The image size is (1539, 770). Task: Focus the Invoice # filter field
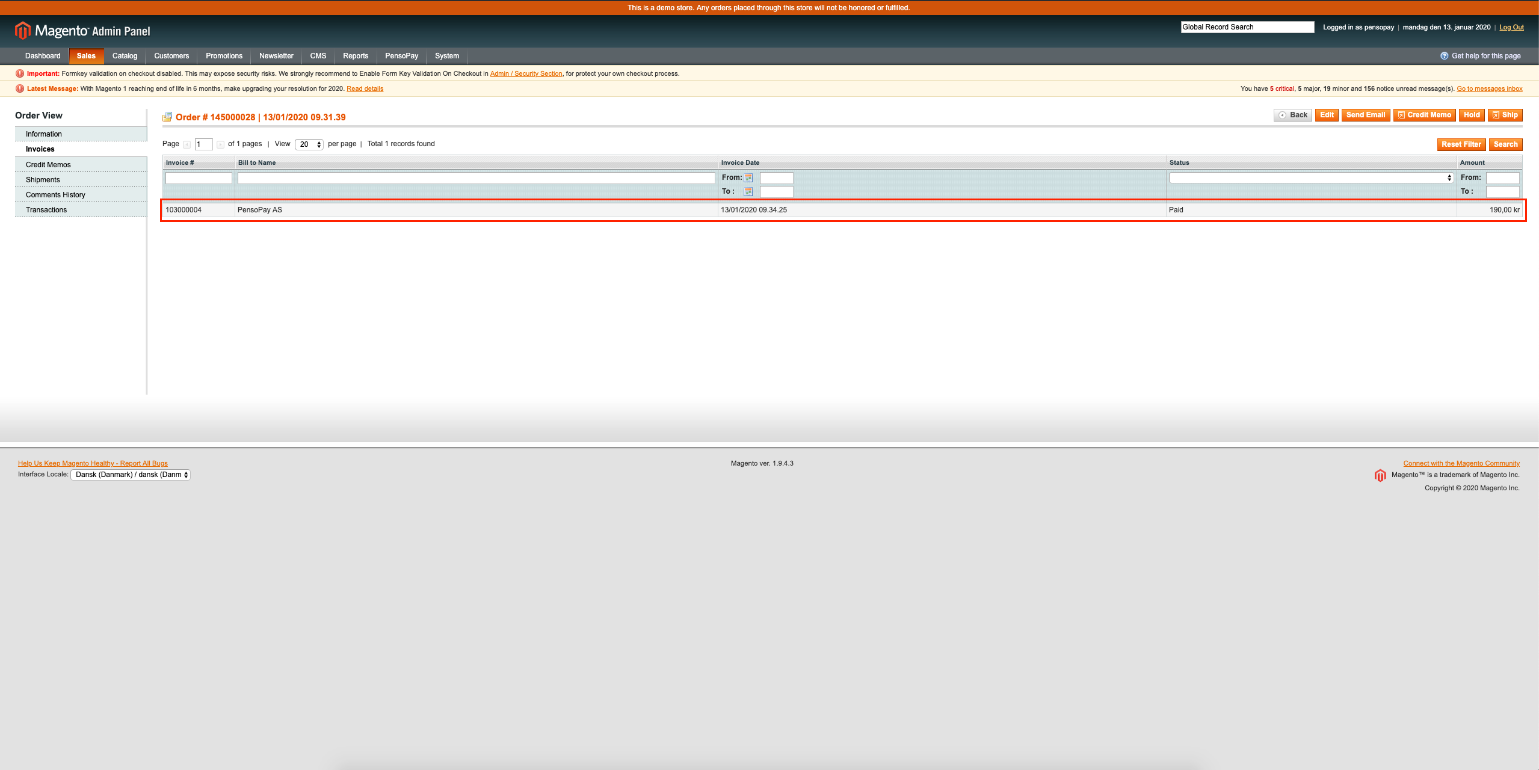pyautogui.click(x=199, y=178)
